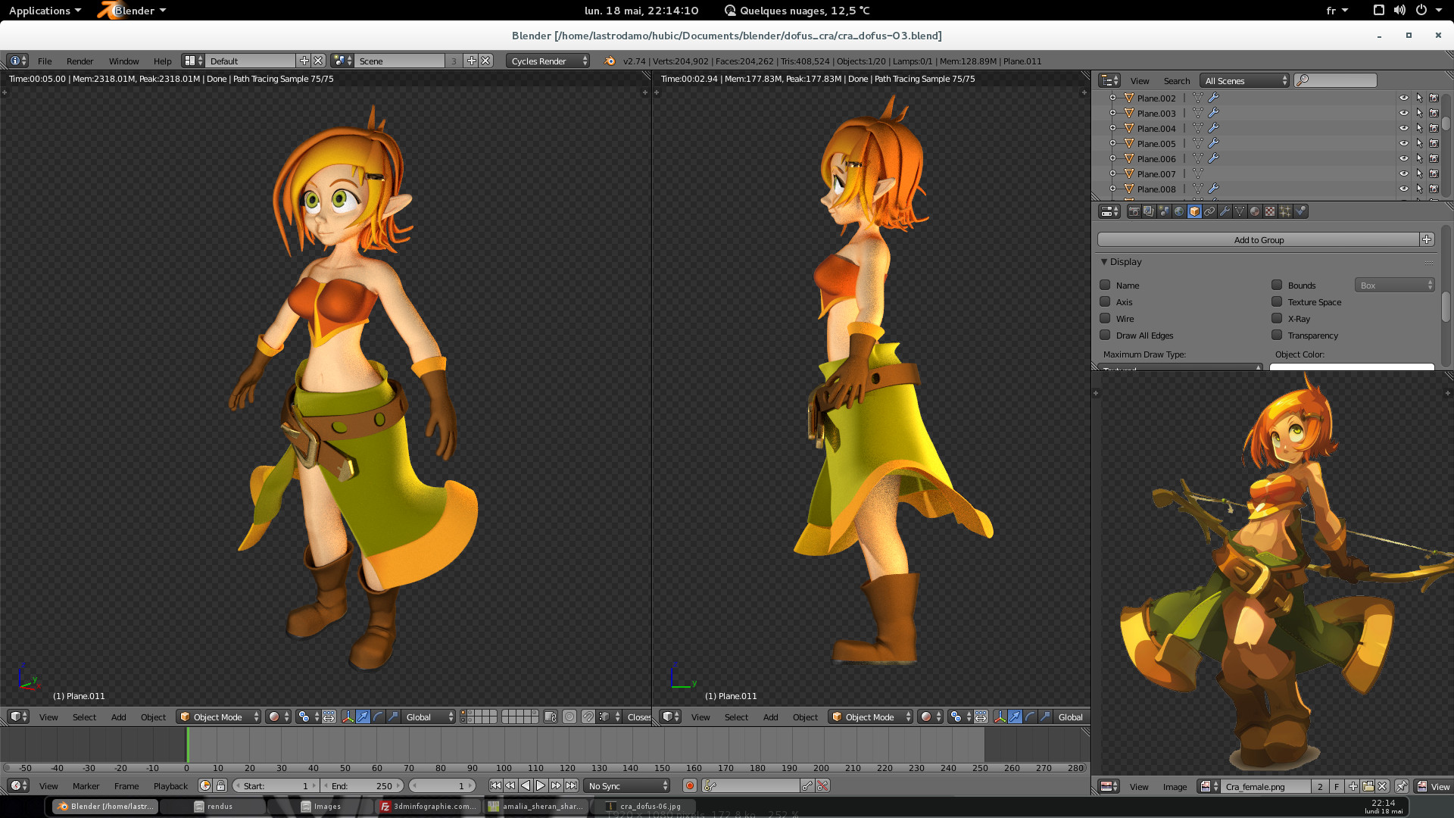This screenshot has height=818, width=1454.
Task: Open the Marker menu in the timeline
Action: coord(86,785)
